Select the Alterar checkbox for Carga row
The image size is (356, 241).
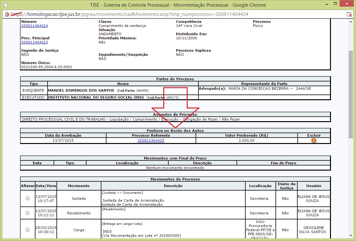(28, 229)
